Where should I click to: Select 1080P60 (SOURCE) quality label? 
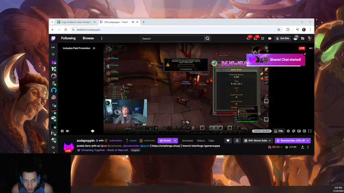[262, 131]
